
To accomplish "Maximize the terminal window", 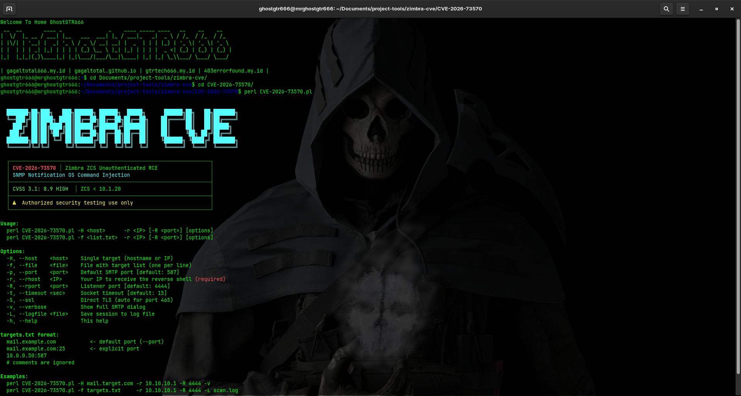I will pos(717,9).
